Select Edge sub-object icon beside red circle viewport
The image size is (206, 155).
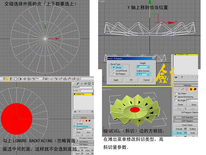tap(80, 121)
